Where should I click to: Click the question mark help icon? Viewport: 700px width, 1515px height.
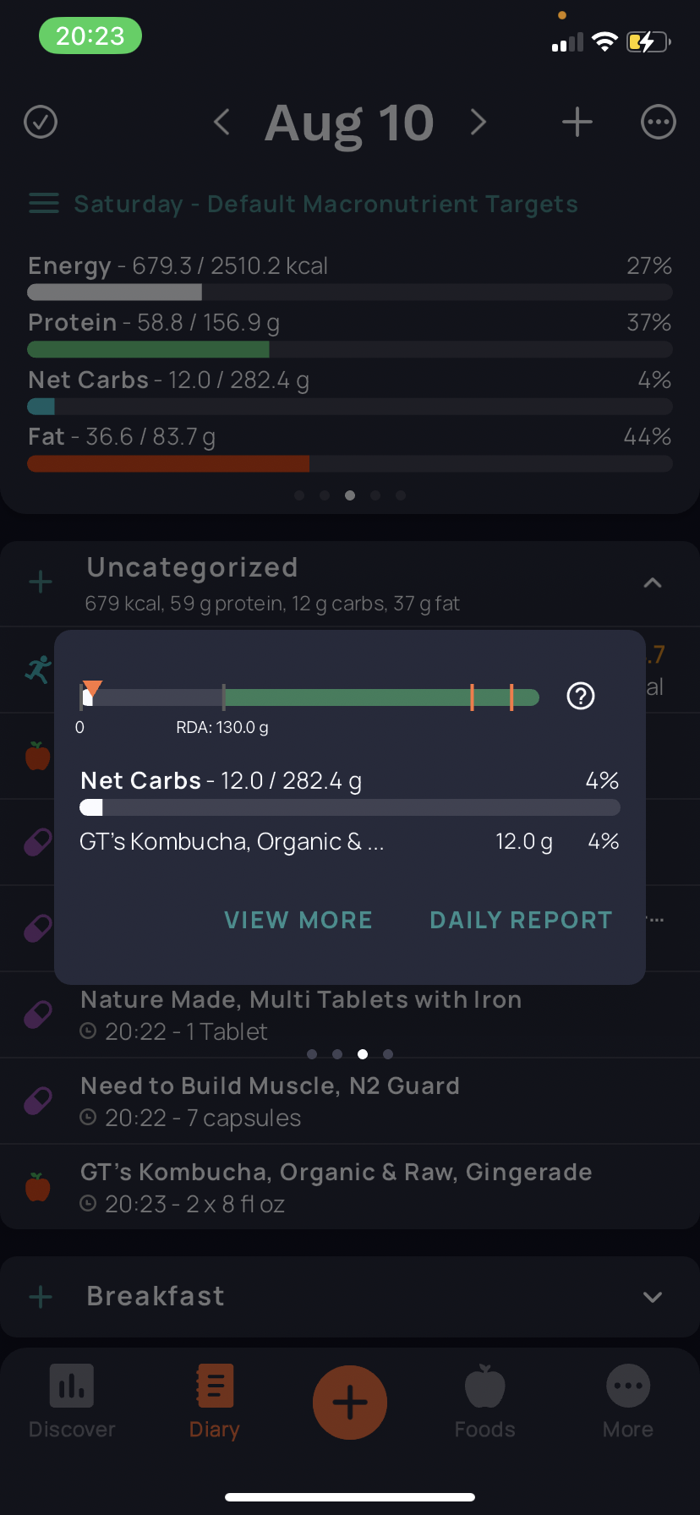(x=581, y=696)
